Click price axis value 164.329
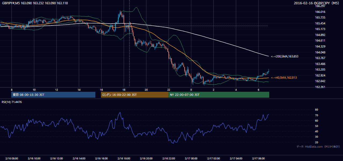 320,46
